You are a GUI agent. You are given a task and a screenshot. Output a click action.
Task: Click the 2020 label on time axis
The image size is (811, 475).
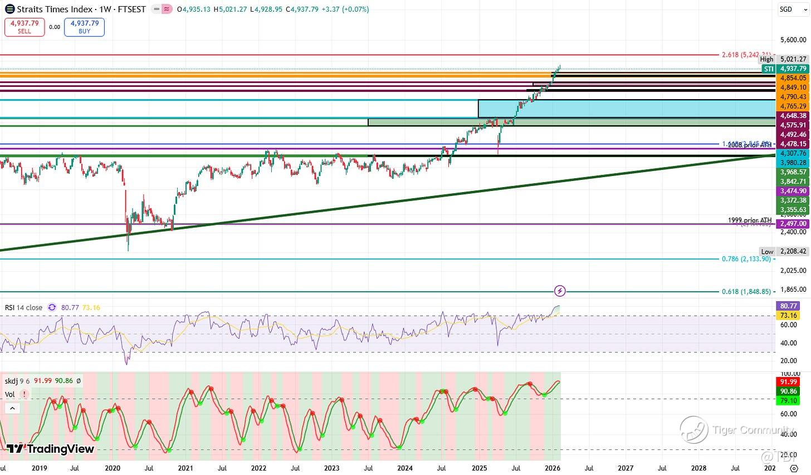pos(112,469)
